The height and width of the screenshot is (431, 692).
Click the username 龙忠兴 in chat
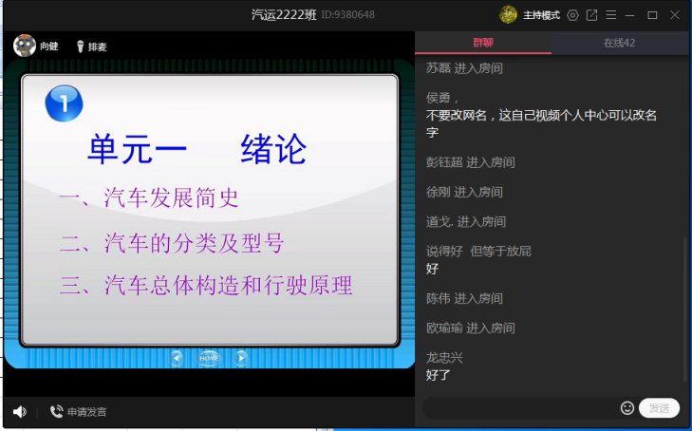(x=444, y=358)
